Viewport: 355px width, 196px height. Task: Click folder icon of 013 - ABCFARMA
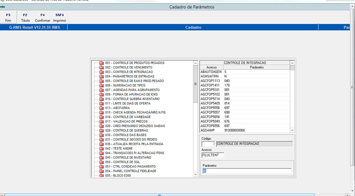(x=101, y=108)
